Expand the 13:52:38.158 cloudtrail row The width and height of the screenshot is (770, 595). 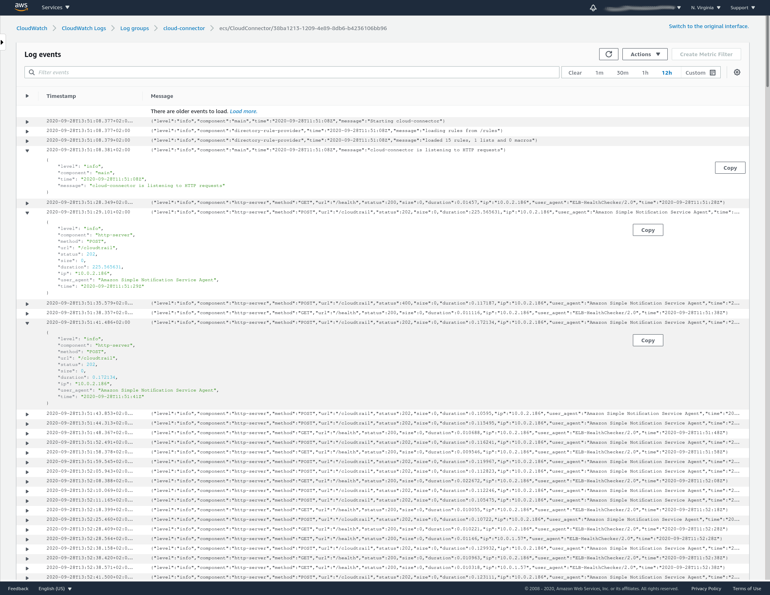(x=27, y=549)
